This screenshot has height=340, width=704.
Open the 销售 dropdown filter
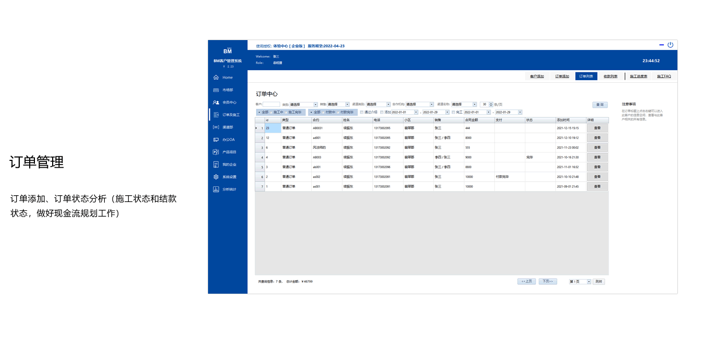coord(338,104)
